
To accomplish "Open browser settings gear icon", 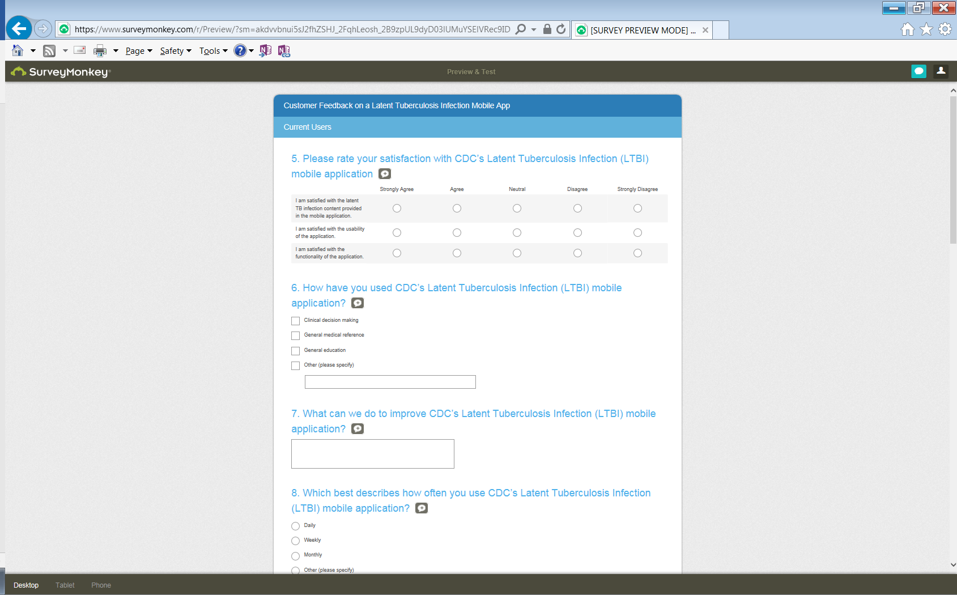I will 945,29.
